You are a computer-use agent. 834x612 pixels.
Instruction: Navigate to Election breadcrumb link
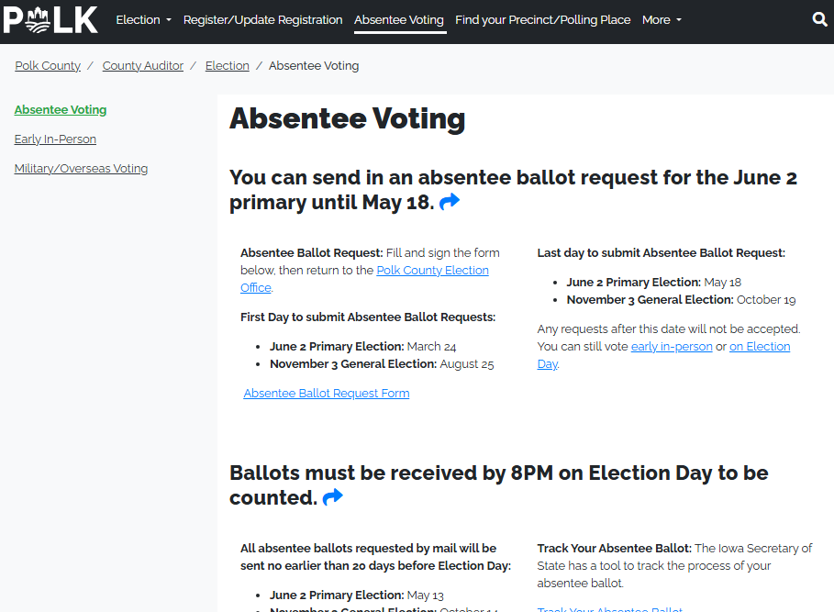tap(228, 66)
